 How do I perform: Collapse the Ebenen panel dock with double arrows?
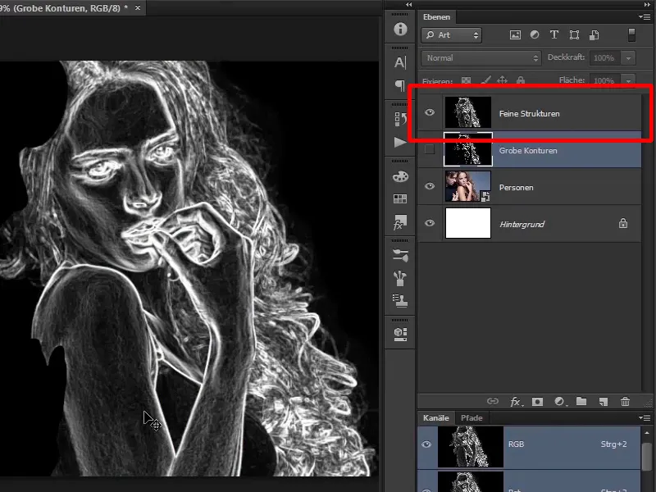tap(647, 5)
